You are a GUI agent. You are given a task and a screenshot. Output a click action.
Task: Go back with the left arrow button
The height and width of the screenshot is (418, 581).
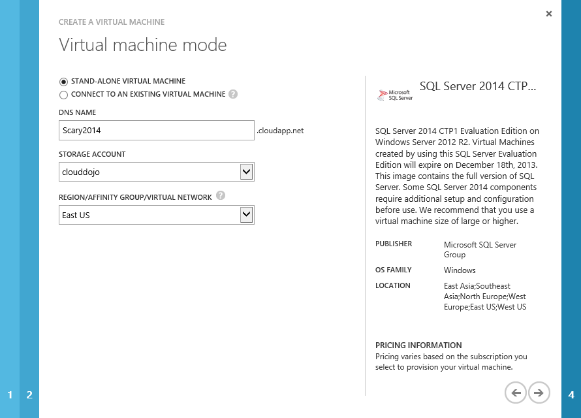coord(516,393)
